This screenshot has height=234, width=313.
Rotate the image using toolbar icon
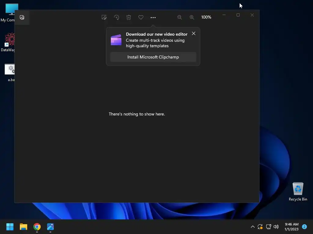(116, 17)
